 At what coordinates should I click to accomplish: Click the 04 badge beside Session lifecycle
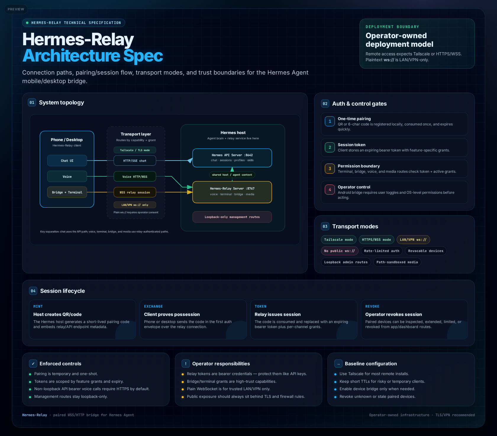(33, 291)
